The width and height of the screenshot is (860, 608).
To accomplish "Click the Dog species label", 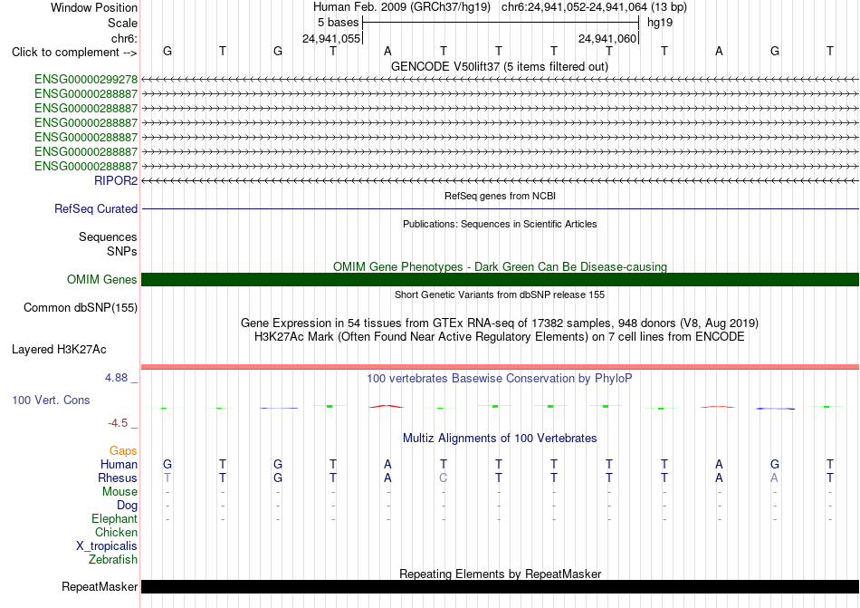I will pyautogui.click(x=127, y=506).
